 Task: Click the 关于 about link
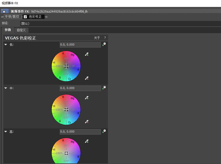(x=97, y=38)
